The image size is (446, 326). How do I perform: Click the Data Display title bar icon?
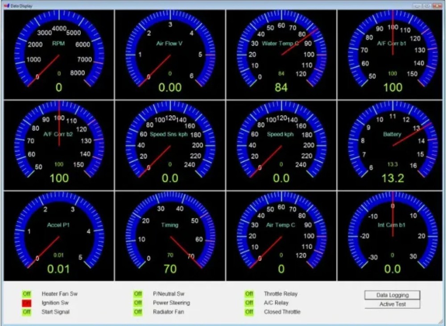click(6, 6)
